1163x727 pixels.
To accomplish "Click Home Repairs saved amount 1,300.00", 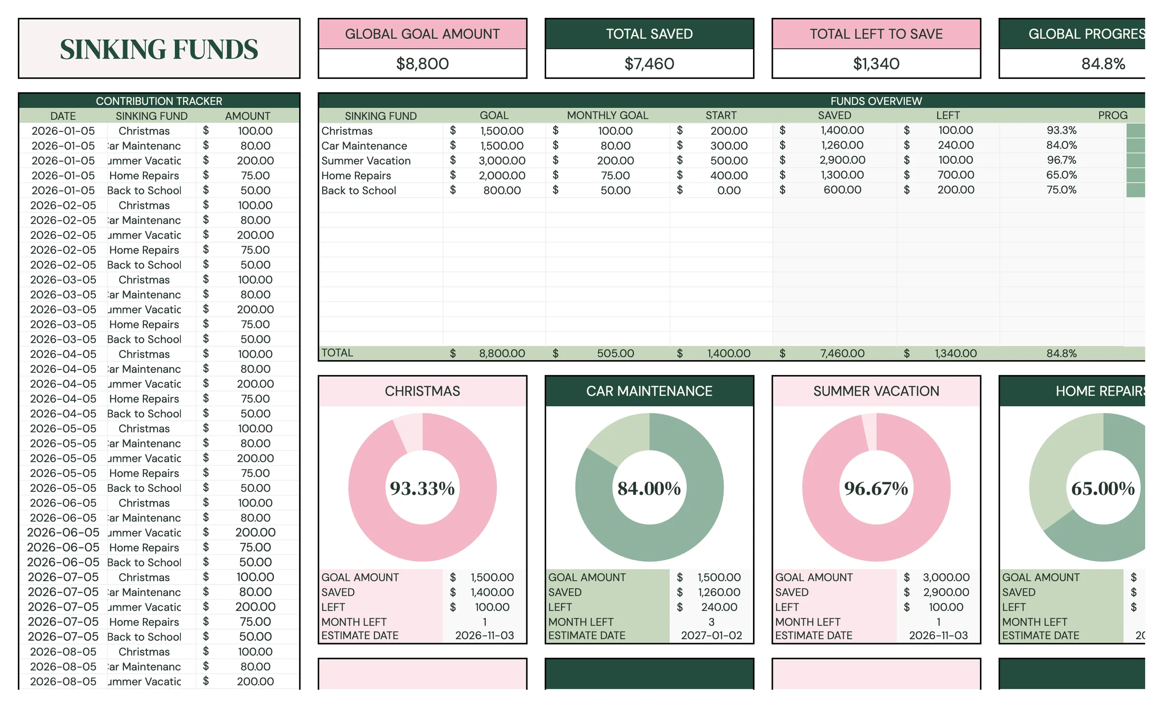I will 842,175.
